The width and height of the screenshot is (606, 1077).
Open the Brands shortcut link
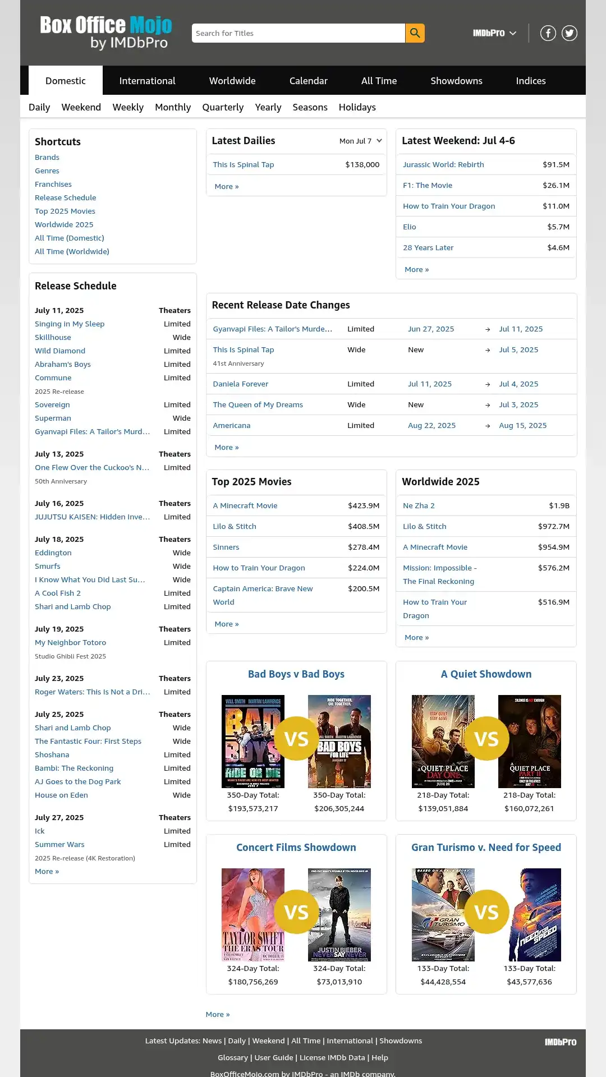(x=47, y=158)
